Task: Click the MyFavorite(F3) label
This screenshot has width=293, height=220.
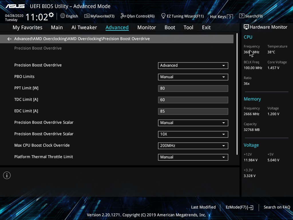Action: (102, 16)
